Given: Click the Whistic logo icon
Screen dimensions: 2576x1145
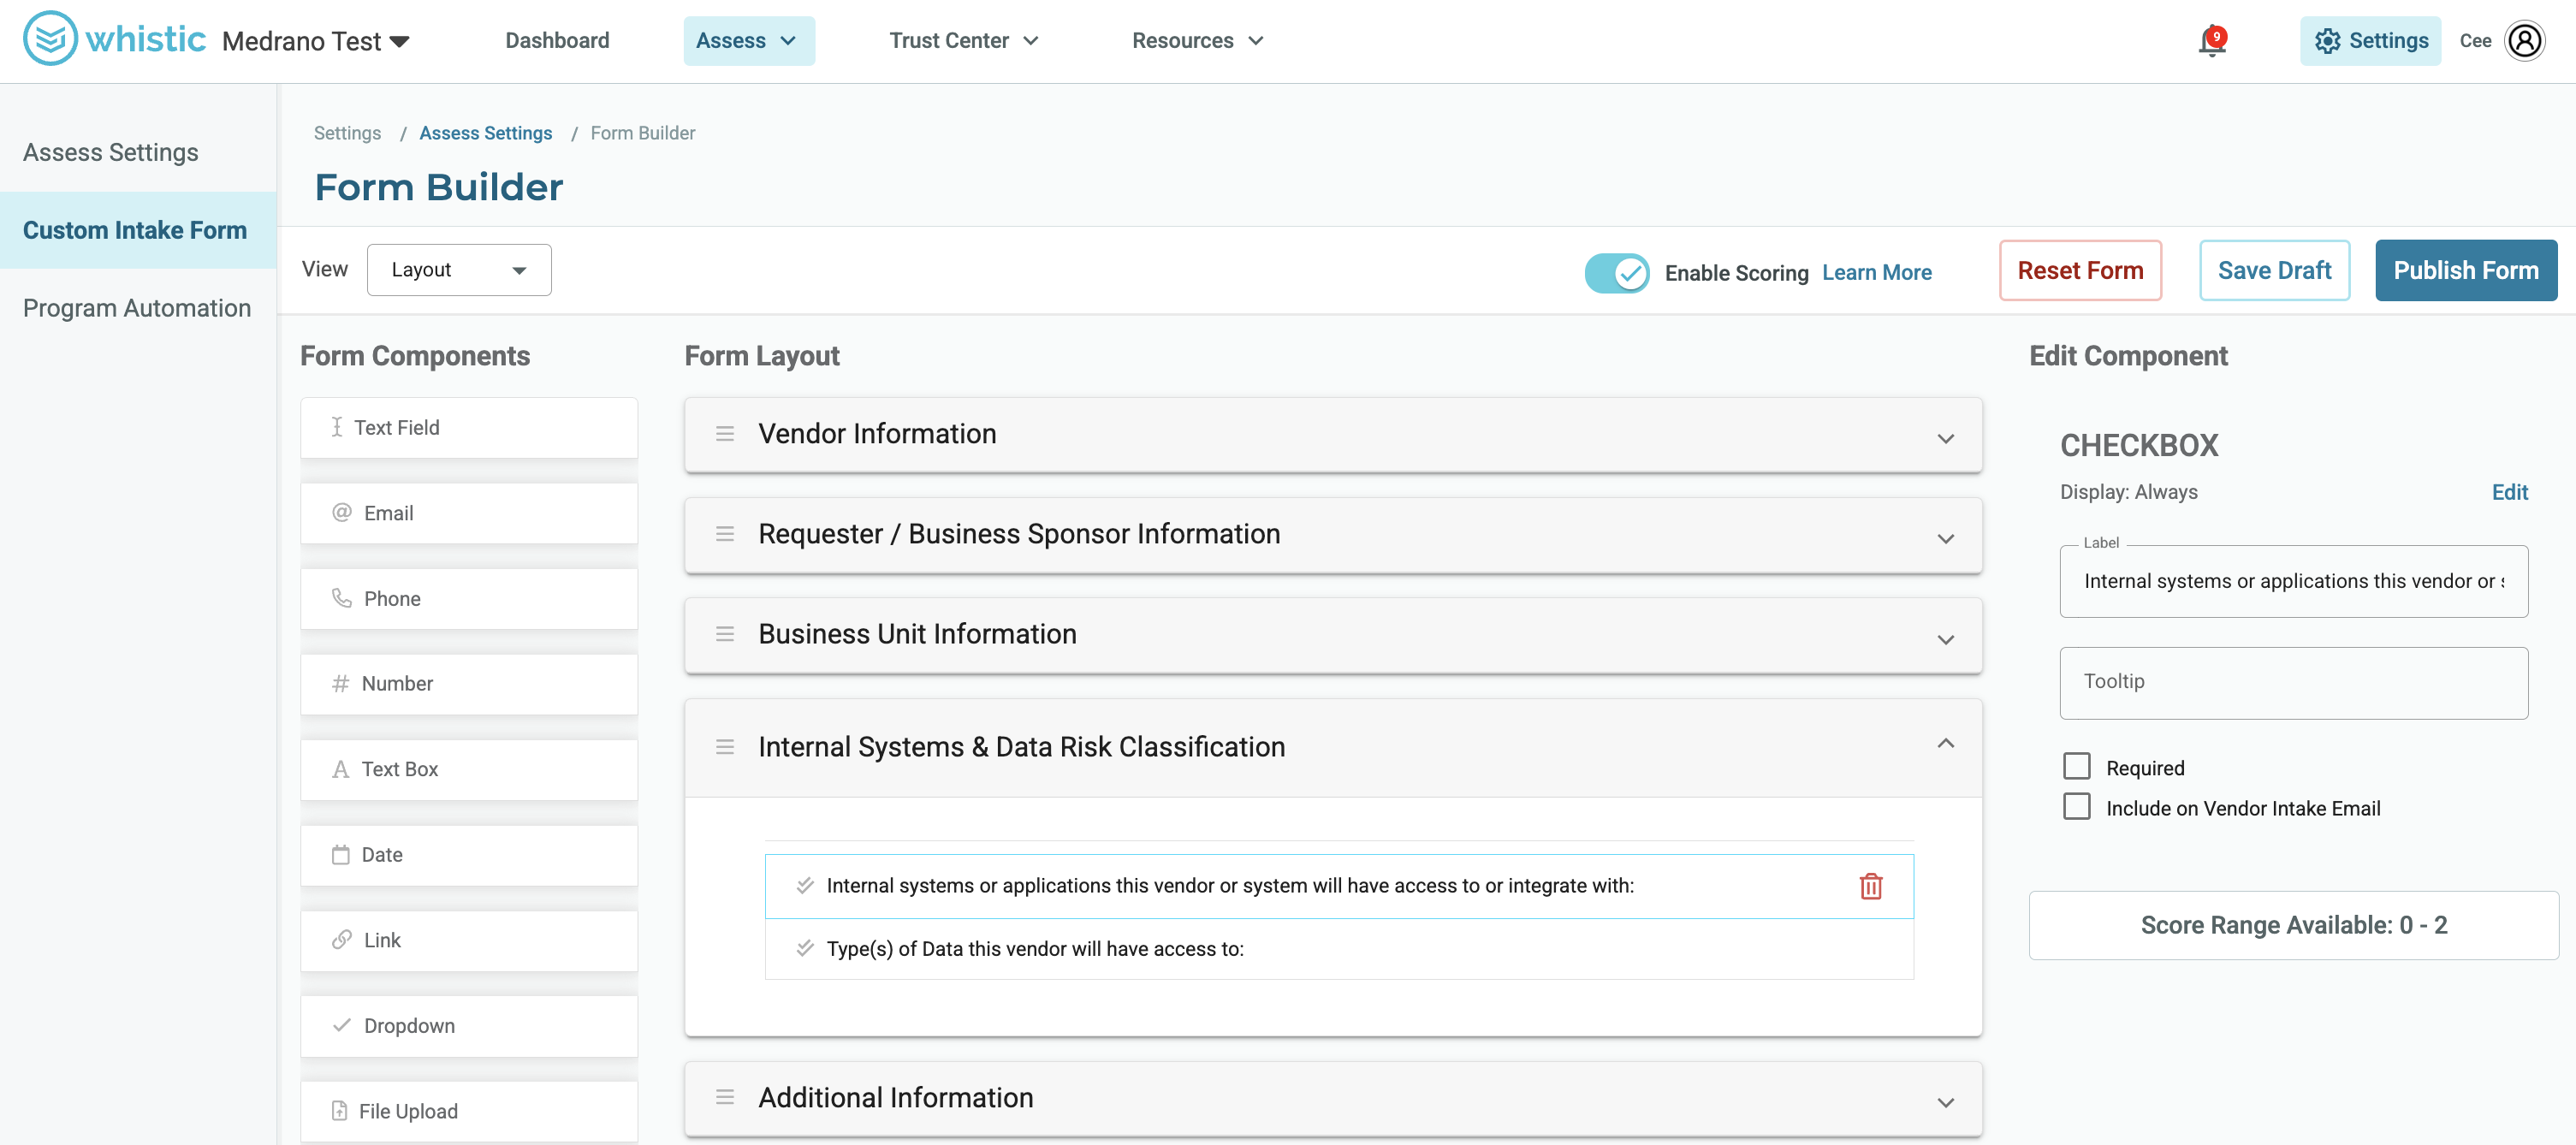Looking at the screenshot, I should tap(50, 39).
